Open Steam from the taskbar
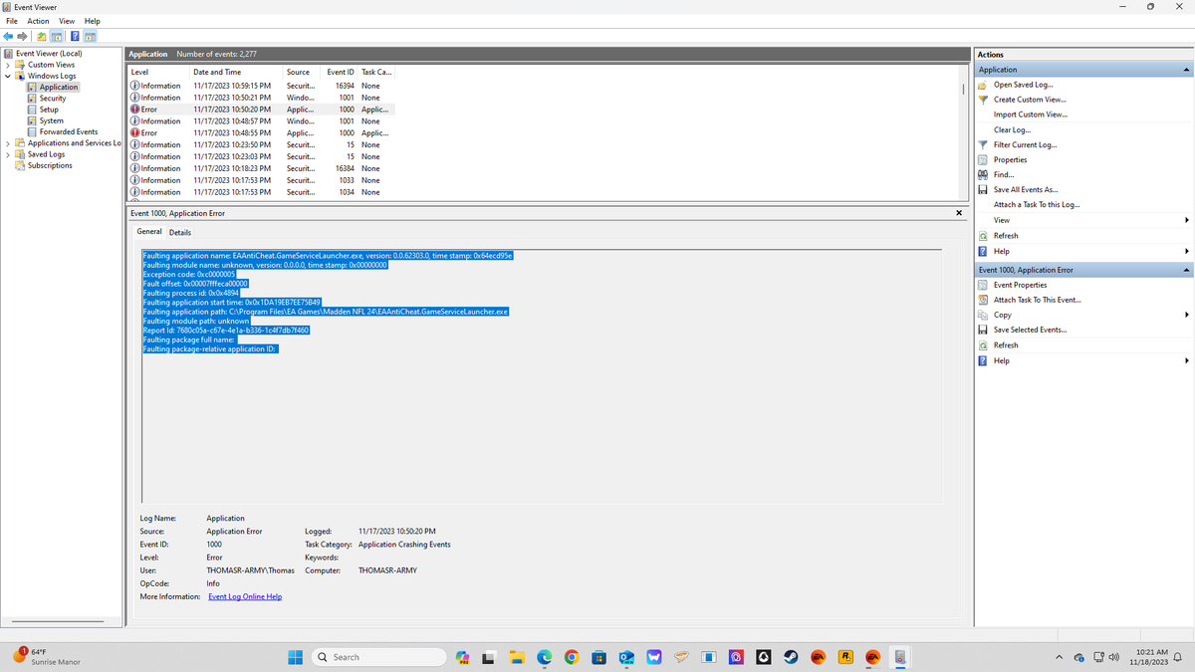 pyautogui.click(x=791, y=657)
